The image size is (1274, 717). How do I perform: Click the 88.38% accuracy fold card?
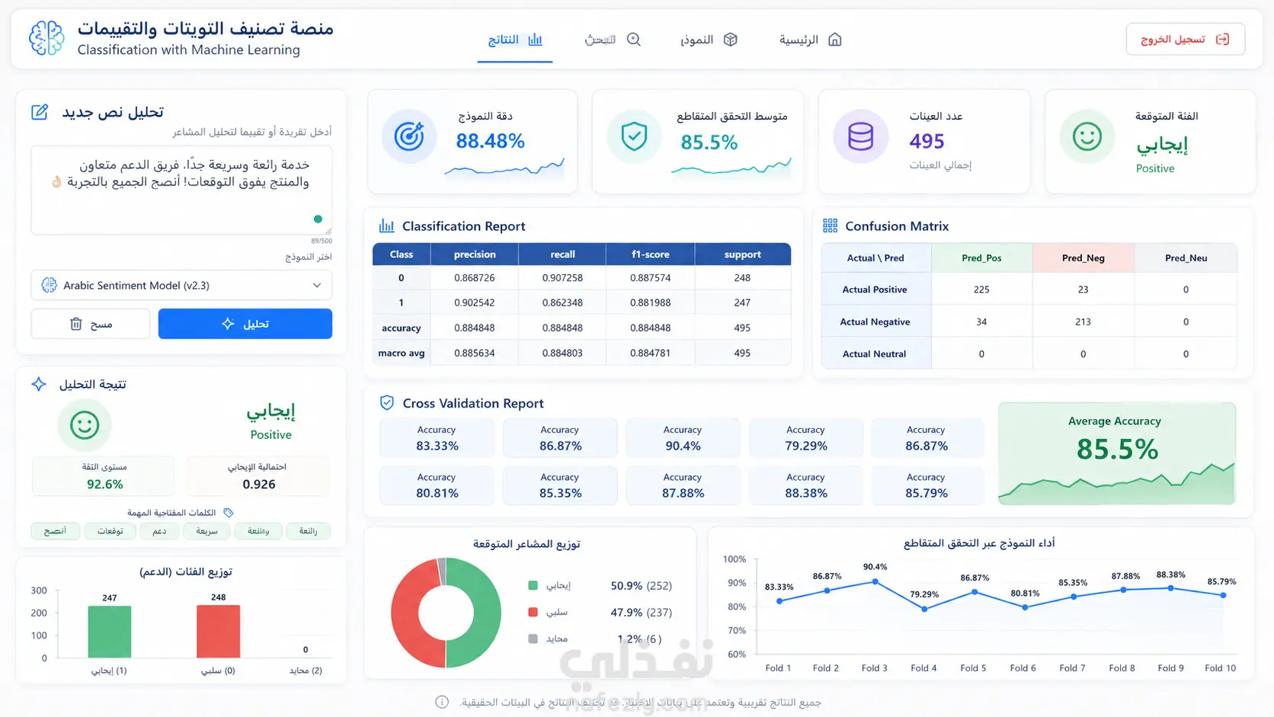(805, 485)
